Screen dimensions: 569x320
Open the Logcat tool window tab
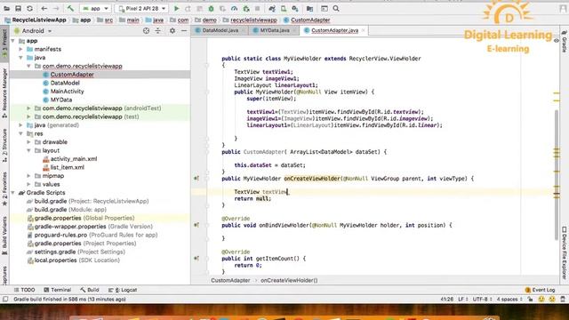tap(123, 290)
